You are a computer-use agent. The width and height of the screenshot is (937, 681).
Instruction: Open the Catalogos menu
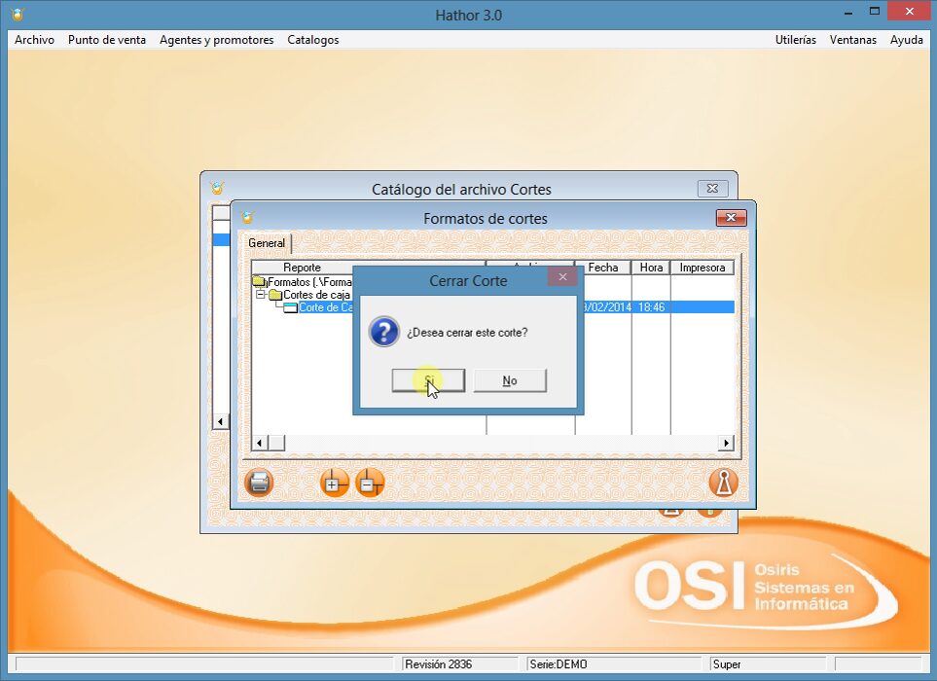click(x=313, y=40)
